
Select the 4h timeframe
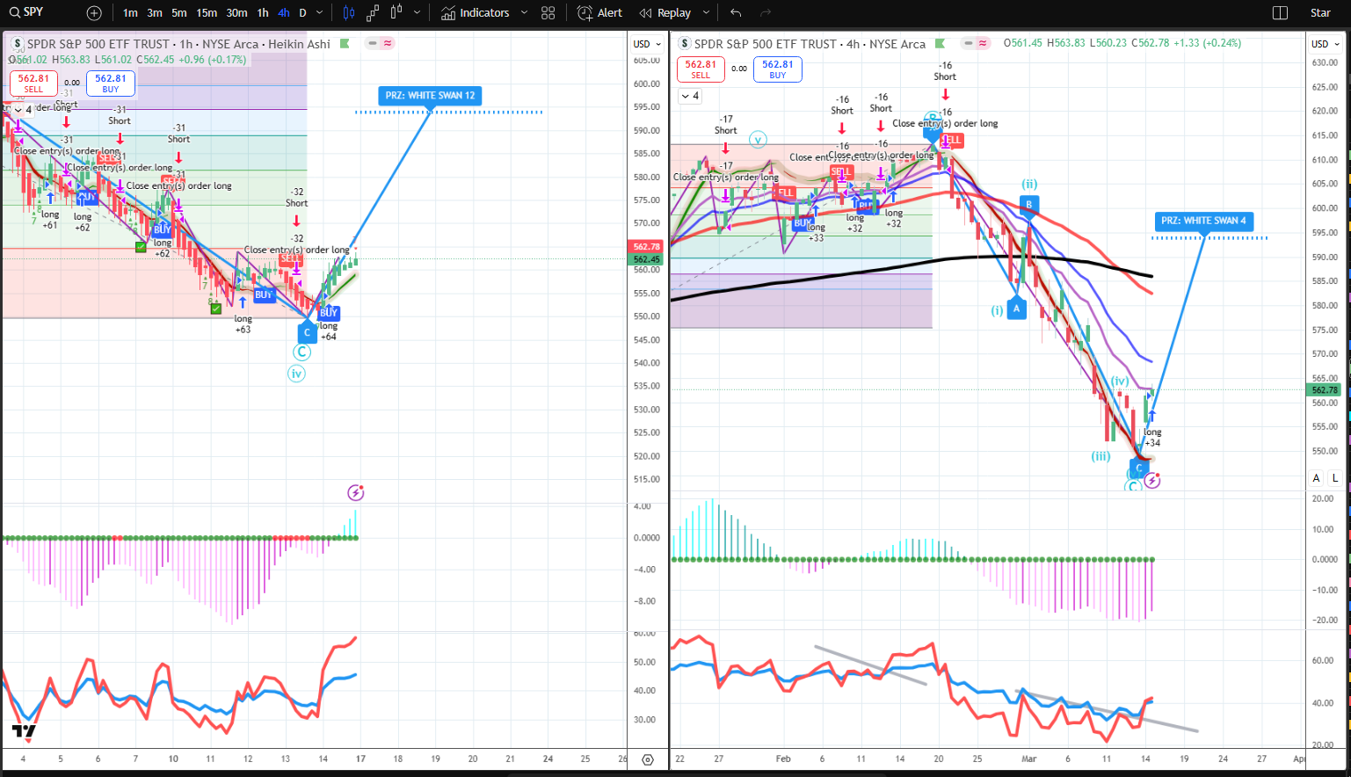(284, 13)
